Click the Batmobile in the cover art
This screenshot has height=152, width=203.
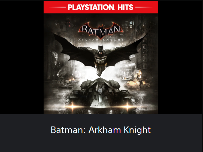101,95
